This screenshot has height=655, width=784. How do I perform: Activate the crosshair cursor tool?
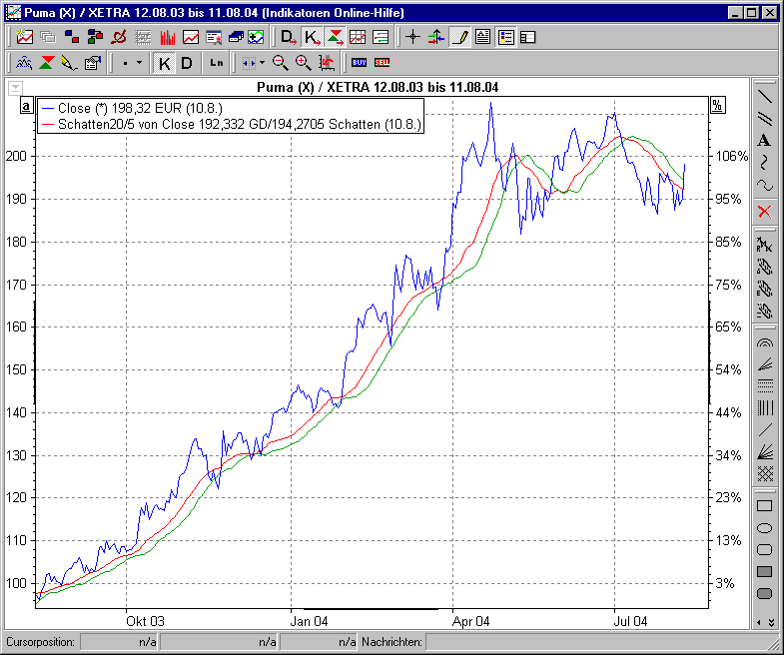coord(412,37)
